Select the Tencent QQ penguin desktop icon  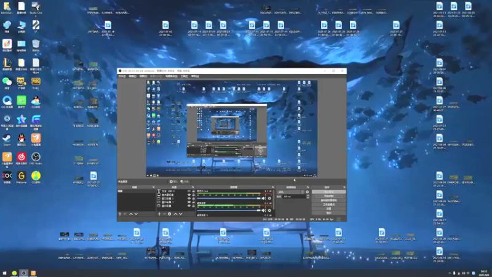coord(22,140)
